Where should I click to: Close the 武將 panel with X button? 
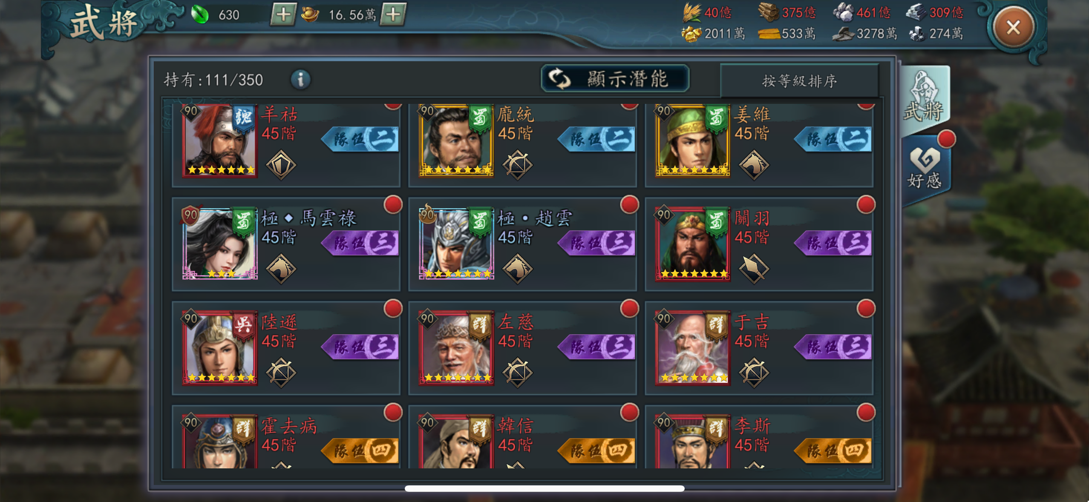1013,27
